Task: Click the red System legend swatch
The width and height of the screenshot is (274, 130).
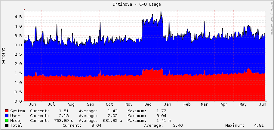Action: click(7, 111)
